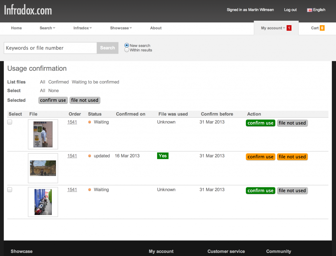Open the second file thumbnail of the wall
This screenshot has height=256, width=336.
(x=43, y=168)
